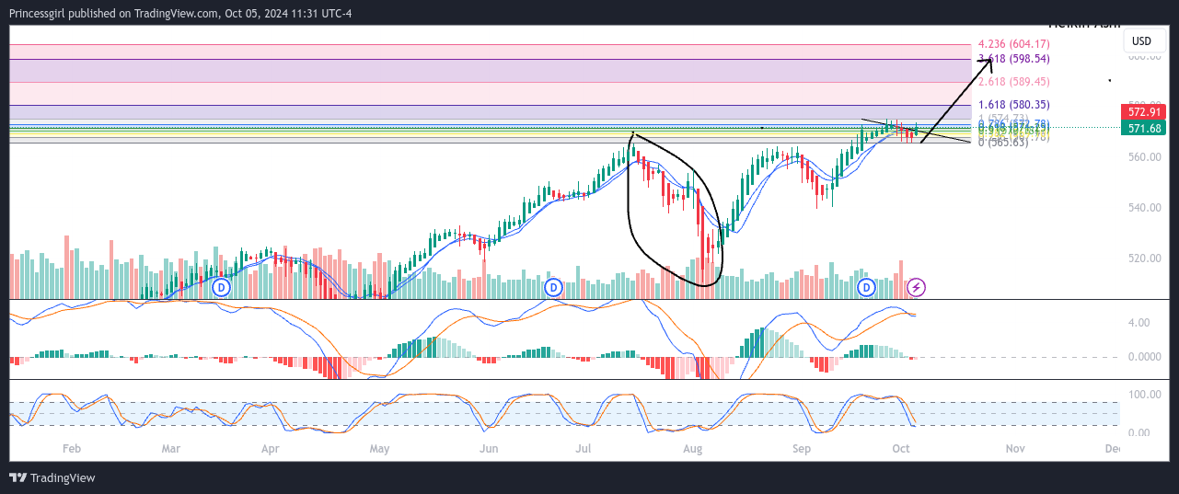The width and height of the screenshot is (1179, 494).
Task: Click the purple lightning earnings marker
Action: click(x=917, y=288)
